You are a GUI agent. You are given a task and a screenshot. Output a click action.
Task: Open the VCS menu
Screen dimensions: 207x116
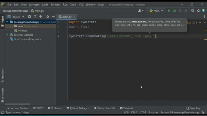point(81,5)
